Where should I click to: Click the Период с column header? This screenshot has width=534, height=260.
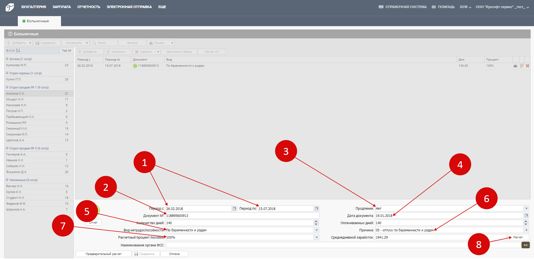tap(89, 60)
